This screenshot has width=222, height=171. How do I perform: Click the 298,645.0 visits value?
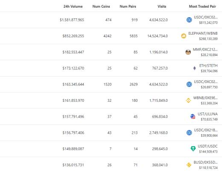(160, 149)
